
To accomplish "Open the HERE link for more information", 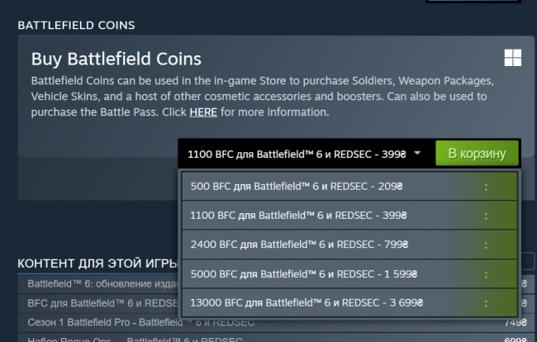I will (x=203, y=112).
